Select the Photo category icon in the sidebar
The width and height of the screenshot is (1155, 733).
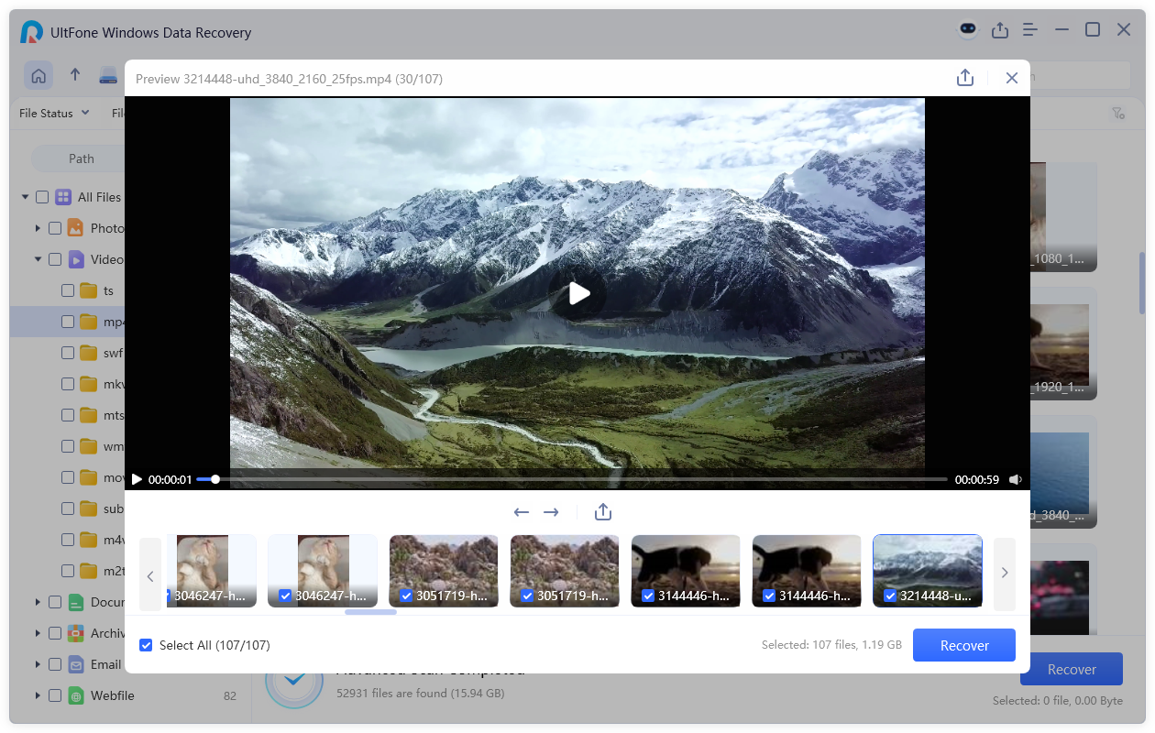tap(74, 227)
